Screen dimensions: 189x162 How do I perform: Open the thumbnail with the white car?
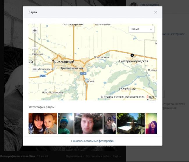tap(130, 124)
